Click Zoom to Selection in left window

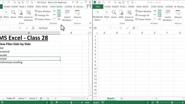click(28, 16)
